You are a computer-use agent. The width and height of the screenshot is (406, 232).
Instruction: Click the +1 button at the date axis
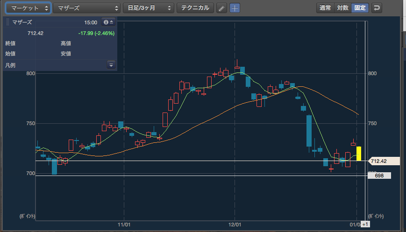[365, 224]
